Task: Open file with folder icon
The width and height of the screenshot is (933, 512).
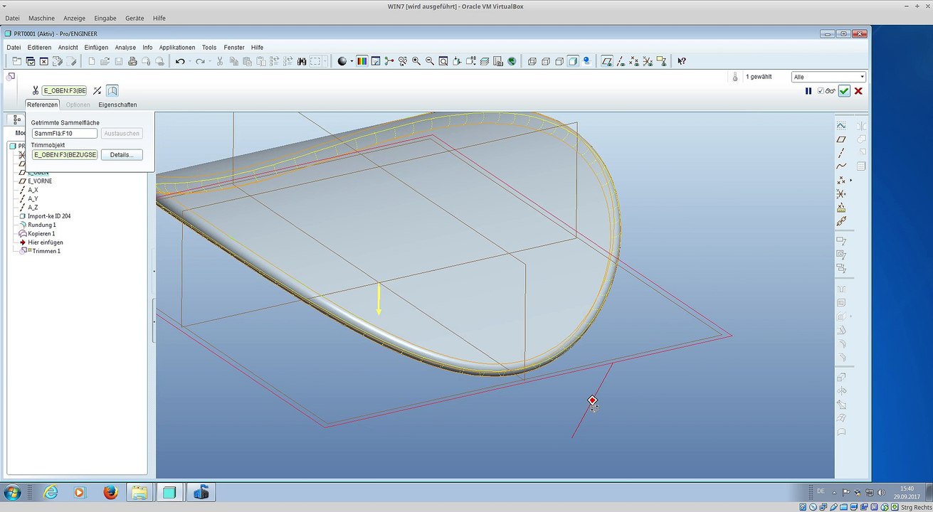Action: (x=105, y=62)
